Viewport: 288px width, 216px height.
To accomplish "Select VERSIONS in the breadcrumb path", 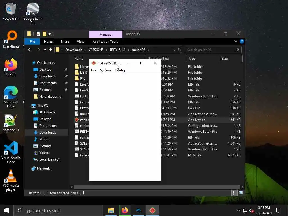I will click(96, 50).
